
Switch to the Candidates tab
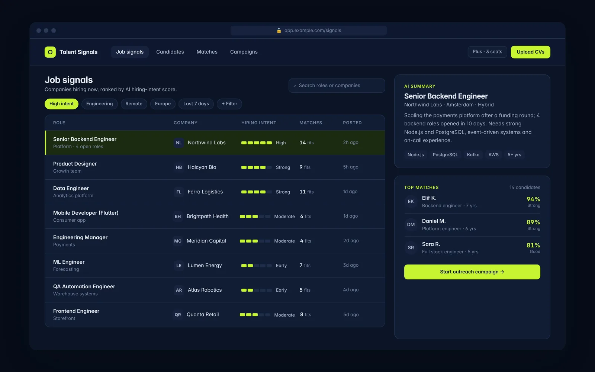coord(170,52)
